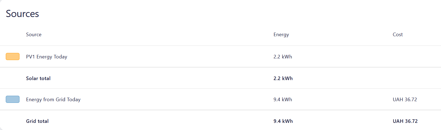Open the PV1 Energy Today source entry
This screenshot has width=441, height=130.
(x=47, y=57)
